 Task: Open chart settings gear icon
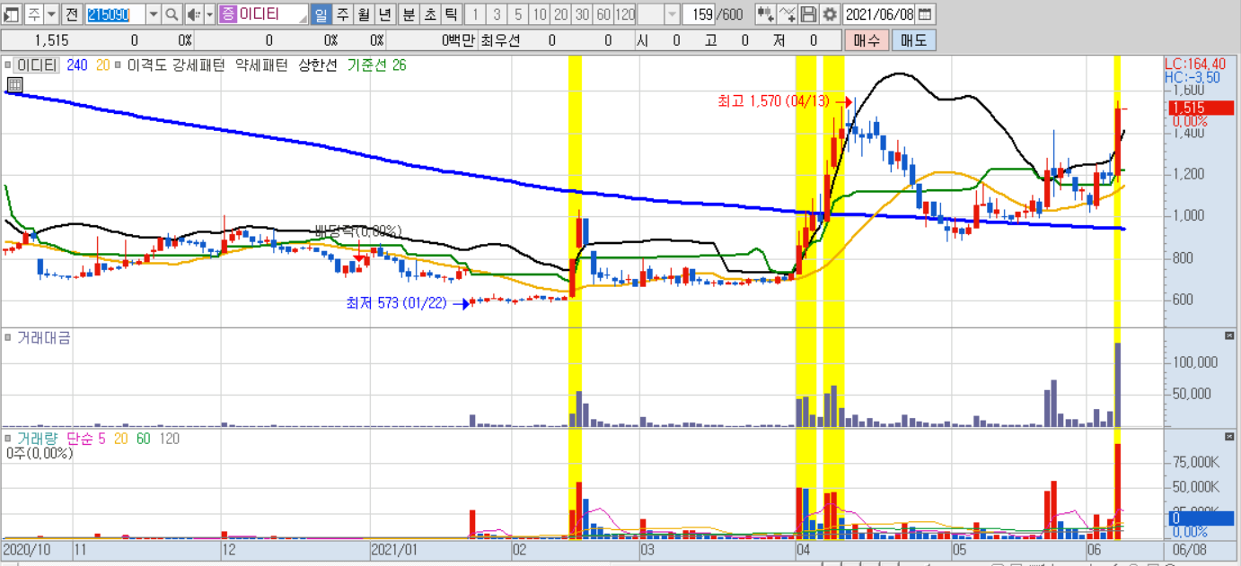point(830,14)
